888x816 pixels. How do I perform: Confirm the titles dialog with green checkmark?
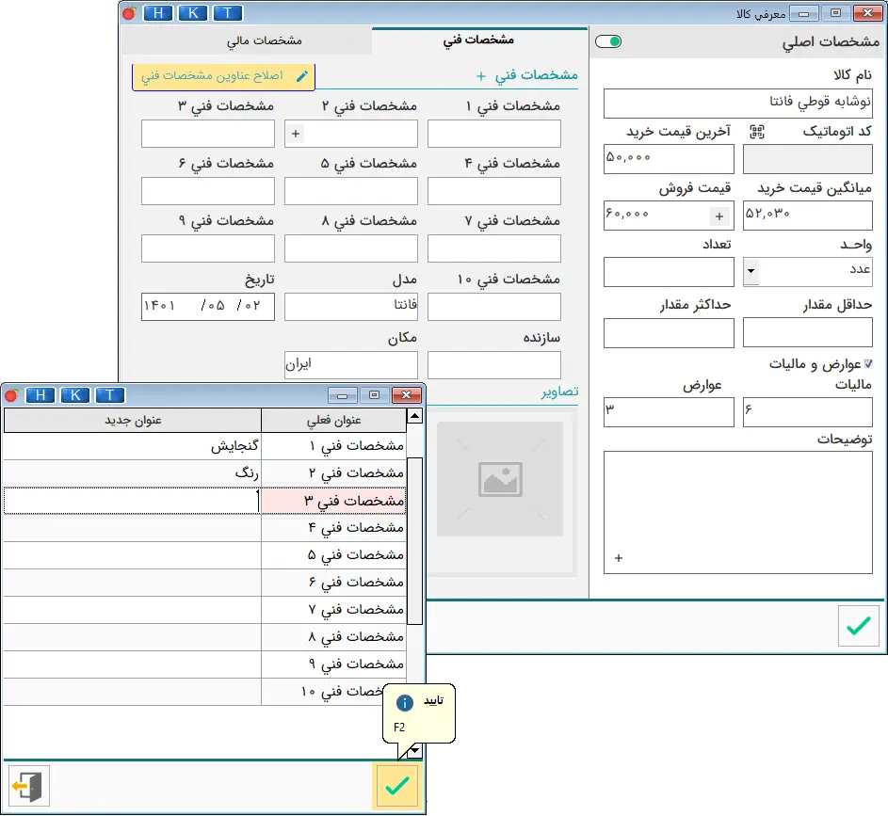coord(396,786)
